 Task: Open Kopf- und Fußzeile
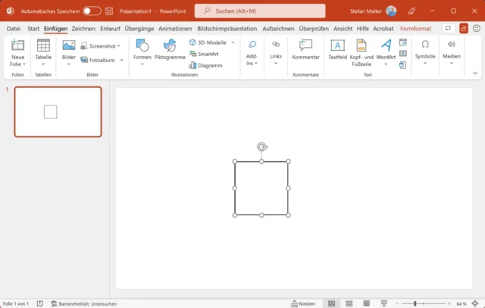[x=361, y=52]
